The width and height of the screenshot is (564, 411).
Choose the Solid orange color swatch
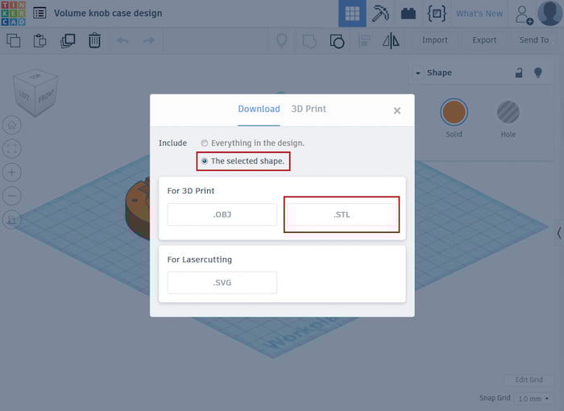coord(454,112)
